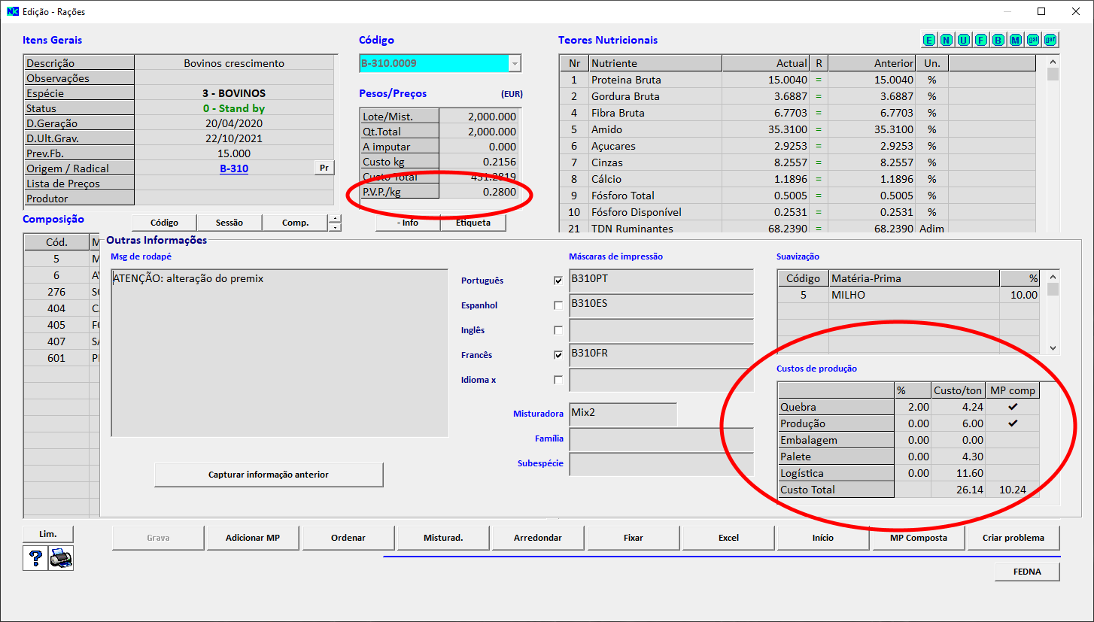Uncheck the Português language checkbox
Image resolution: width=1094 pixels, height=622 pixels.
558,281
